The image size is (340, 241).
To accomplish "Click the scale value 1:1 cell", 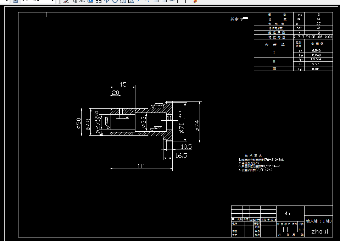I will coord(301,229).
